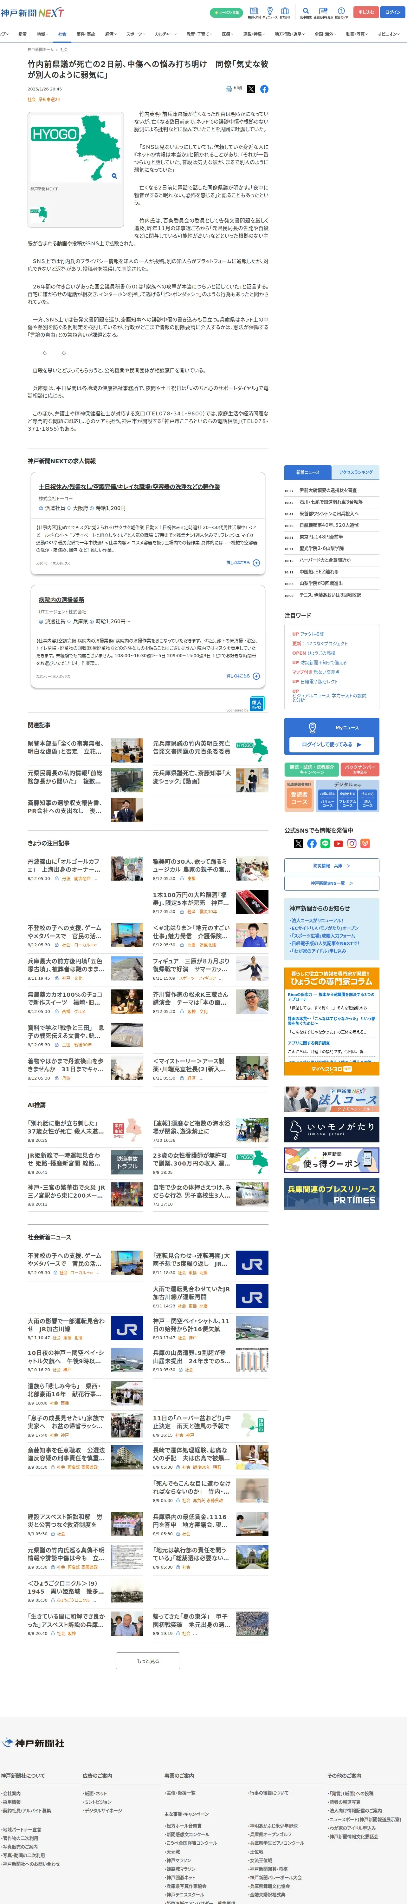The width and height of the screenshot is (407, 1904).
Task: Click the 購読・試読・読者紹介キャンペーン green button
Action: pos(312,770)
